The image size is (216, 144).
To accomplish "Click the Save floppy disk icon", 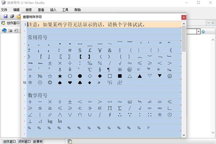I will [5, 16].
